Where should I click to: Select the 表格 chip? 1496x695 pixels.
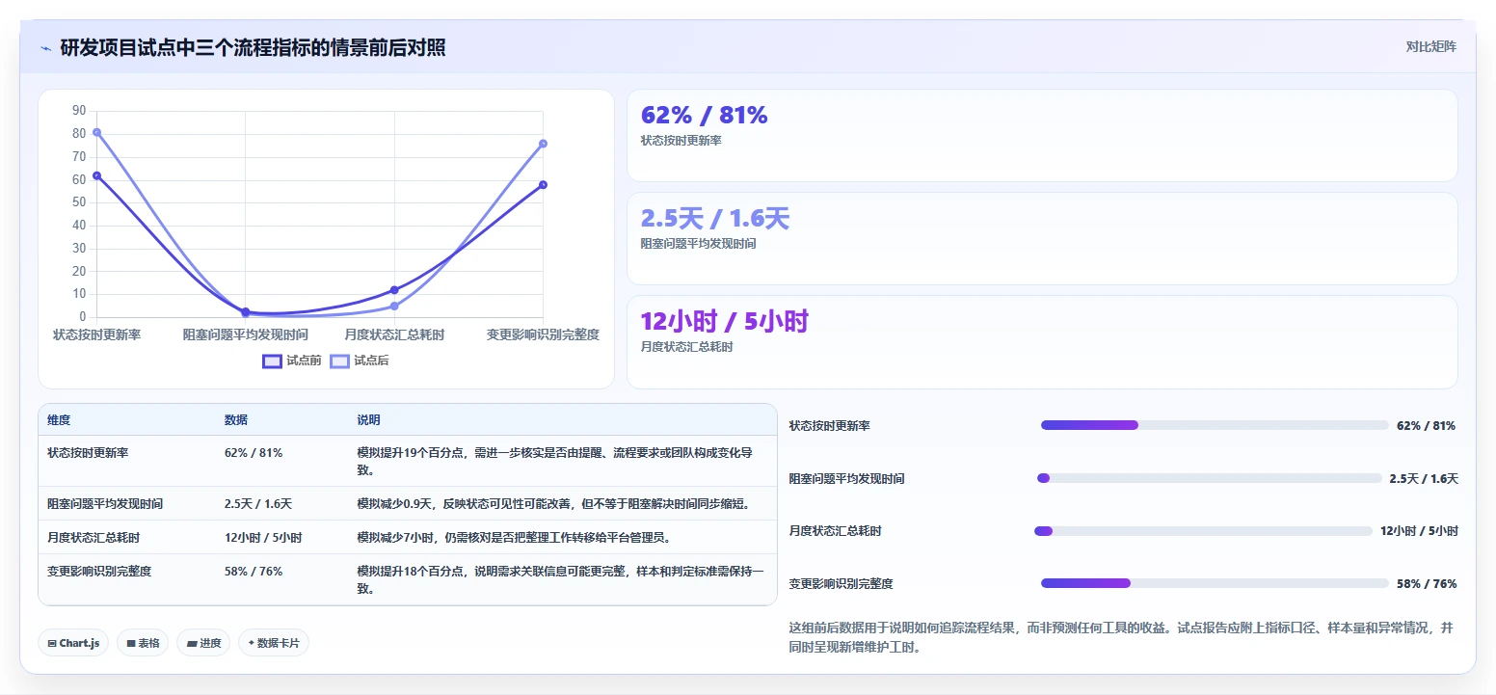(143, 643)
